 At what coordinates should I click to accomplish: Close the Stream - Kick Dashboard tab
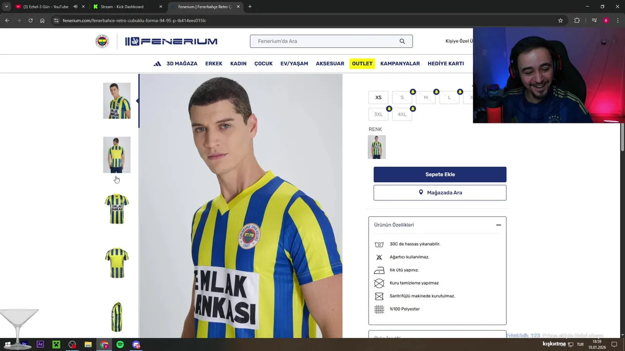pyautogui.click(x=161, y=7)
